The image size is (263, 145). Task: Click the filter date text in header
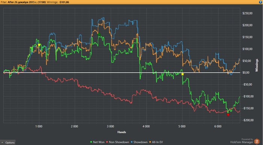(x=27, y=2)
